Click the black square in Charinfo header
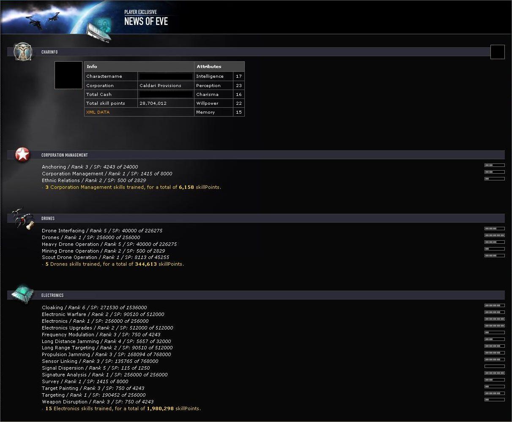Viewport: 512px width, 422px height. tap(497, 52)
